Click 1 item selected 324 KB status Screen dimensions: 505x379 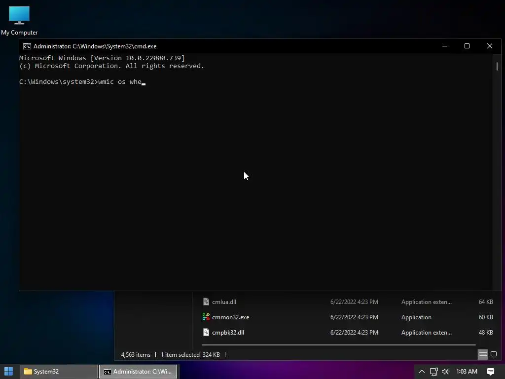click(190, 354)
